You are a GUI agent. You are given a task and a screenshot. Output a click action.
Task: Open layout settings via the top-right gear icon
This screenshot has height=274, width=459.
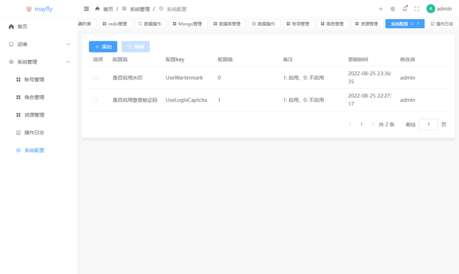(x=393, y=9)
